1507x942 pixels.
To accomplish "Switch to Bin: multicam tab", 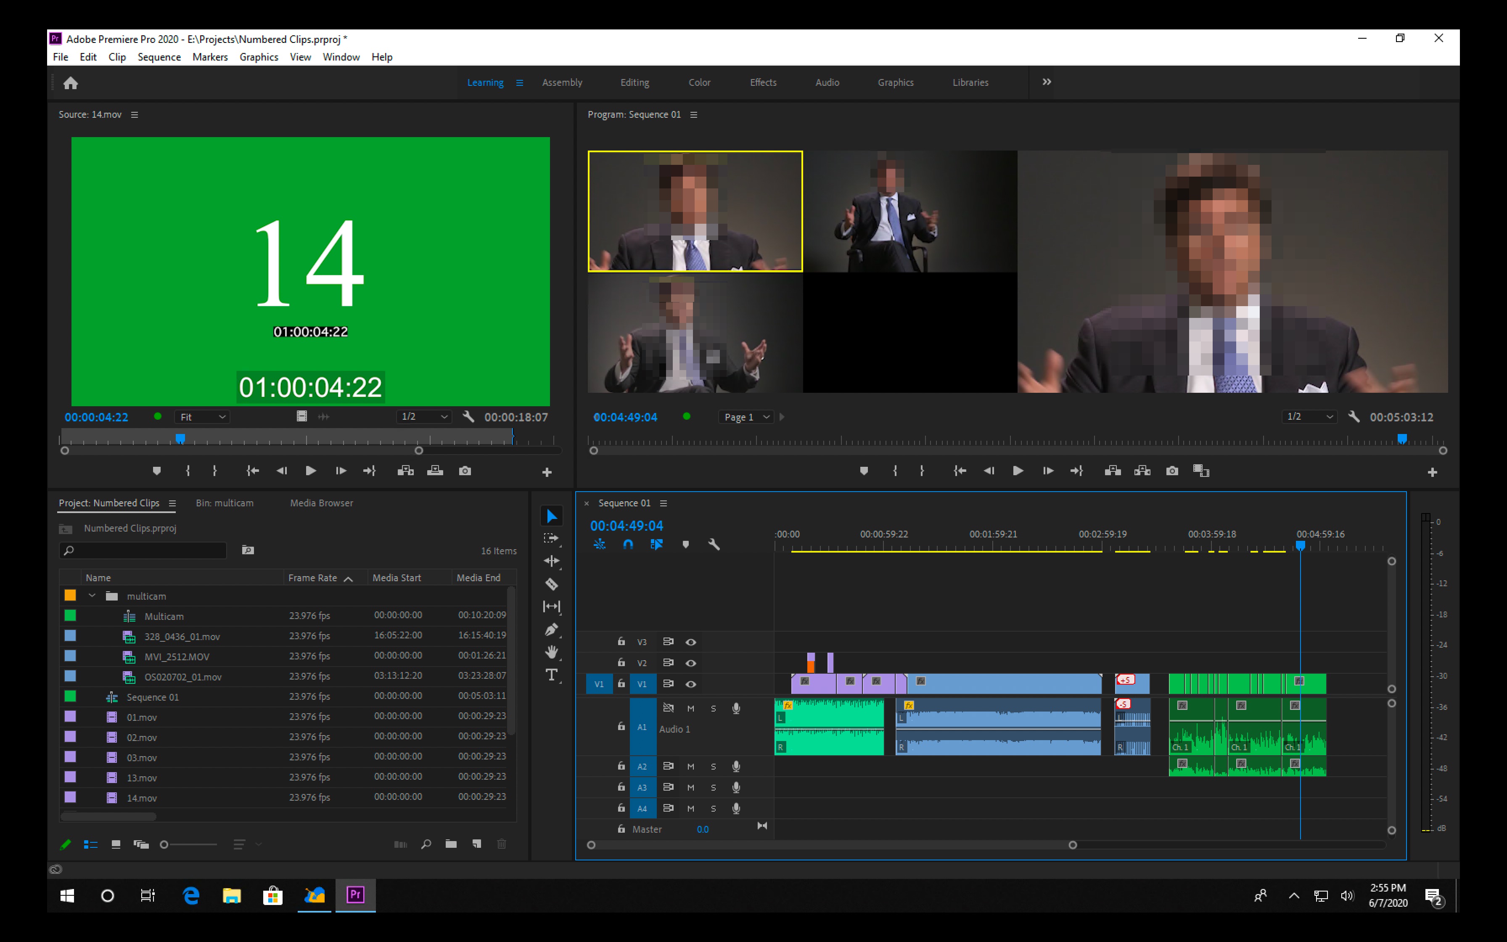I will (224, 503).
